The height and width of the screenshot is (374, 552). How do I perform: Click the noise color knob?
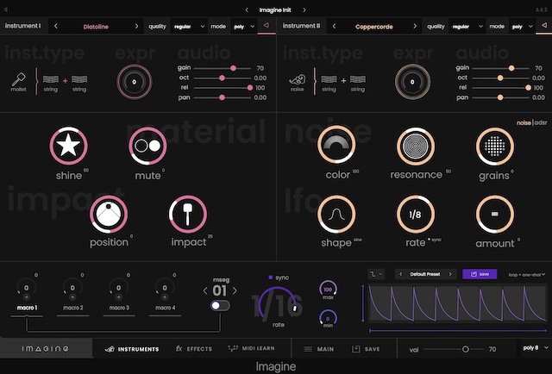coord(338,146)
